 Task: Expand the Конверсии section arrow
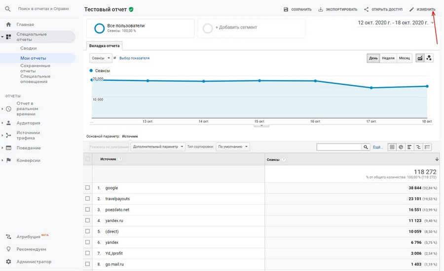click(x=2, y=160)
